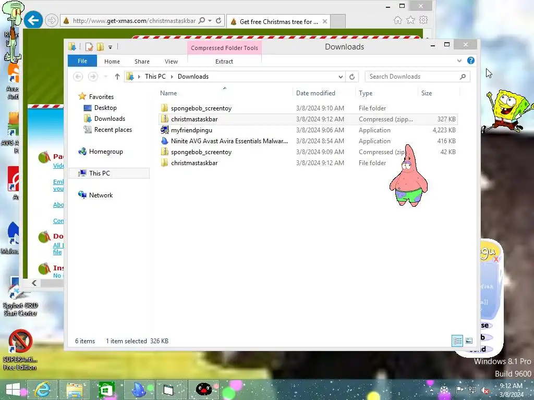534x400 pixels.
Task: Open Downloads in navigation pane
Action: 110,119
